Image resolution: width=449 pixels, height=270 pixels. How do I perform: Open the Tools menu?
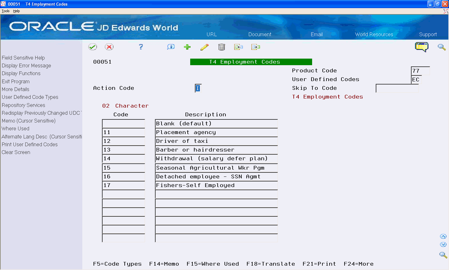5,11
